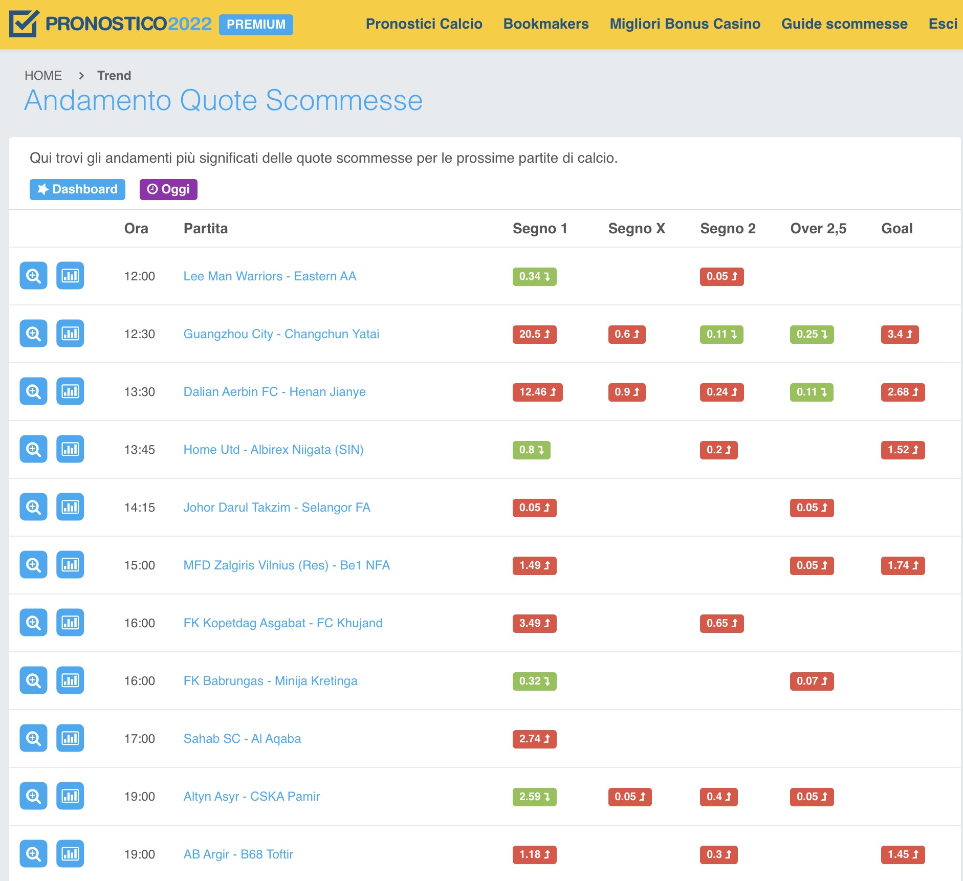Open MFD Zalgiris Vilnius - Be1 NFA match
Image resolution: width=963 pixels, height=881 pixels.
coord(287,565)
